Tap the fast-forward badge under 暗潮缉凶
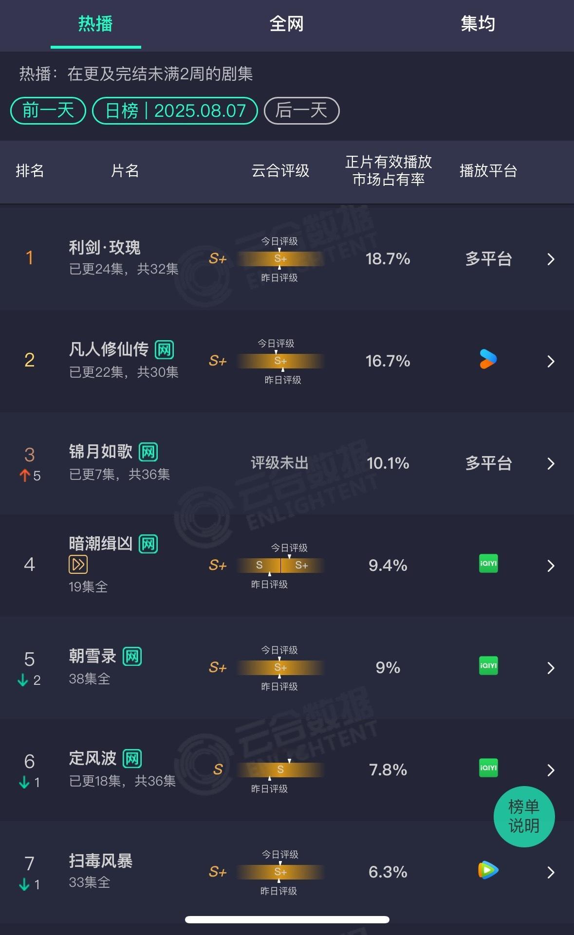Image resolution: width=574 pixels, height=935 pixels. tap(78, 565)
